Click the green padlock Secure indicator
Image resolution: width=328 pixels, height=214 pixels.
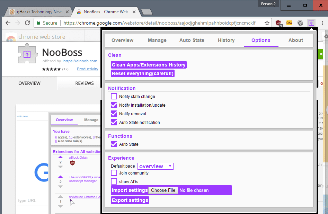coord(47,23)
